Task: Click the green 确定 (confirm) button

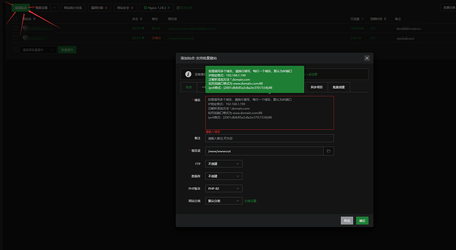Action: [362, 221]
